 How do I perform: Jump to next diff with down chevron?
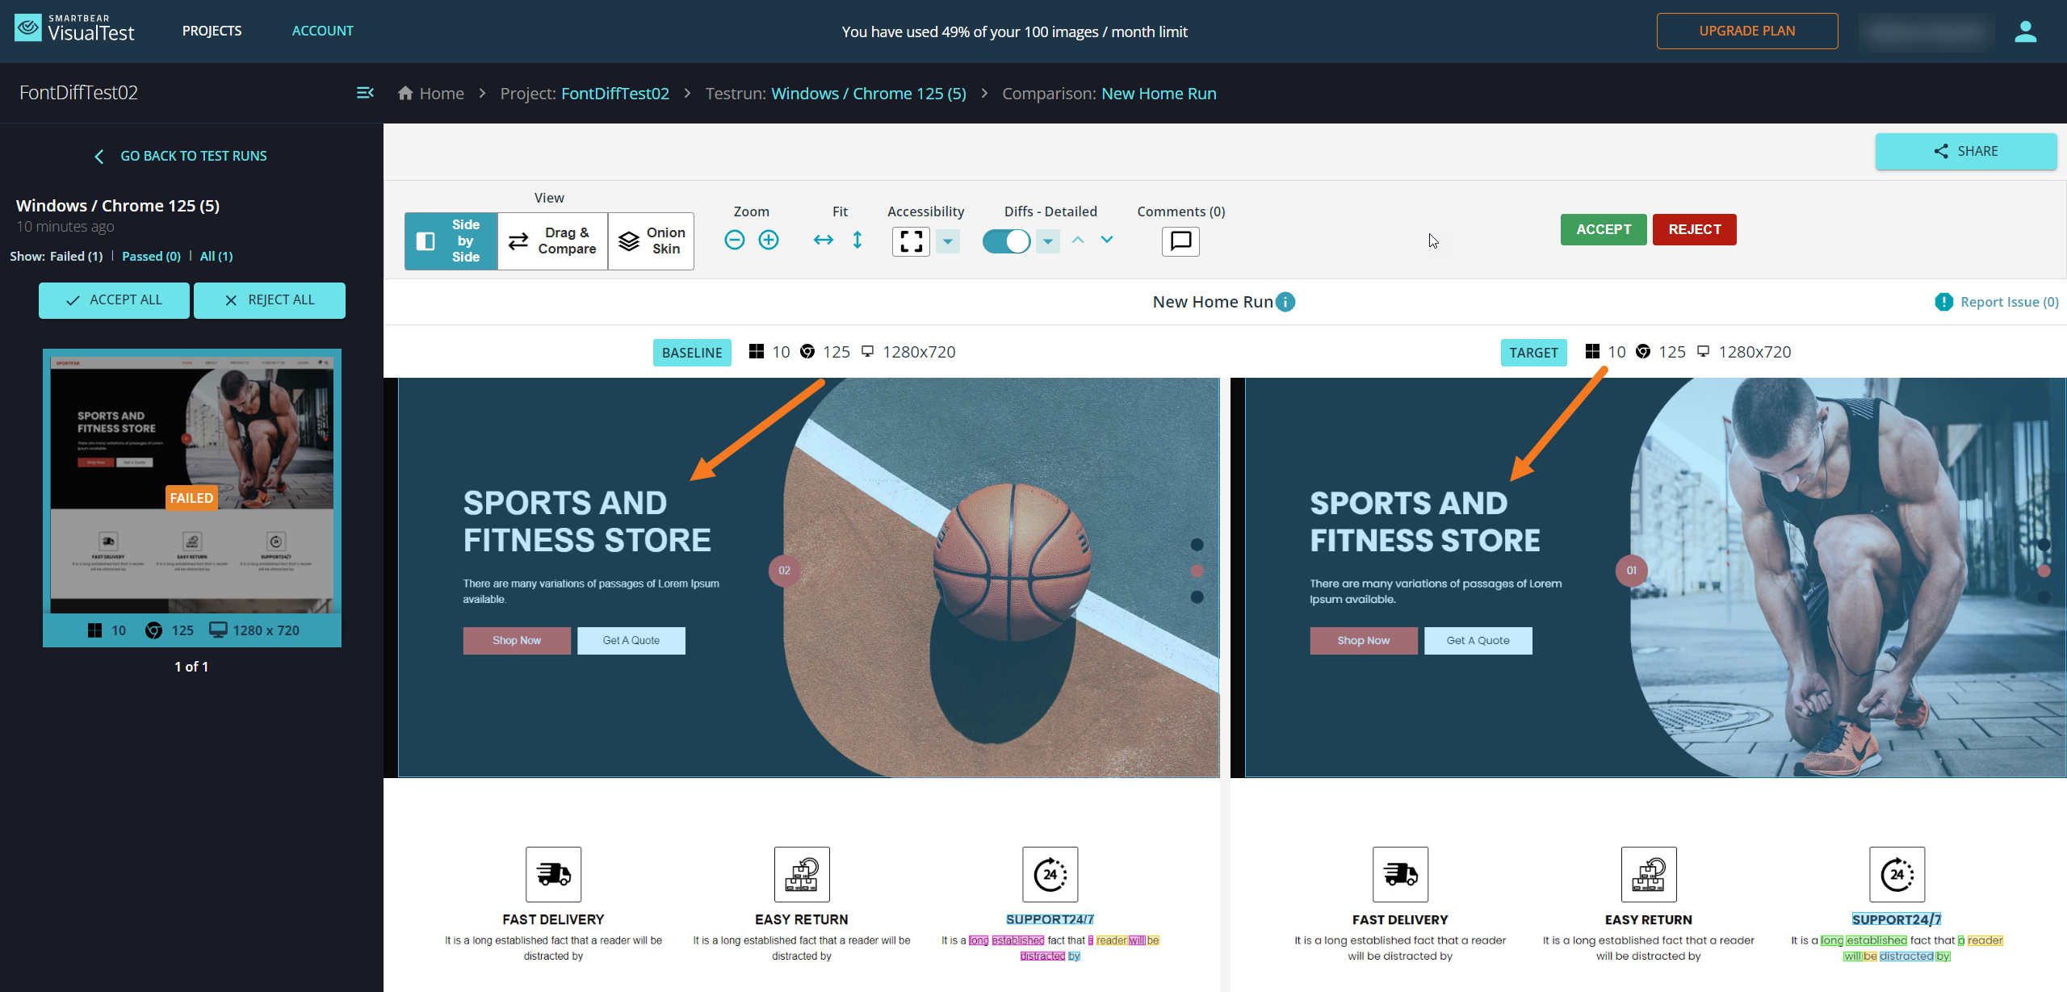point(1107,240)
